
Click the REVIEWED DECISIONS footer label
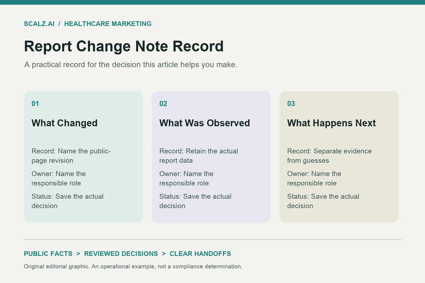click(x=121, y=254)
